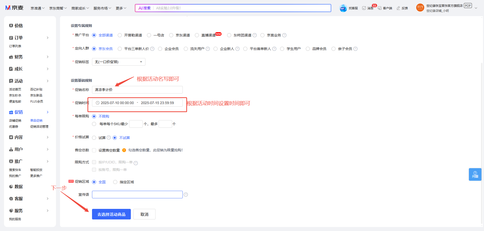Click the 去选择活动商品 button
Screen dimensions: 484x231
[111, 214]
